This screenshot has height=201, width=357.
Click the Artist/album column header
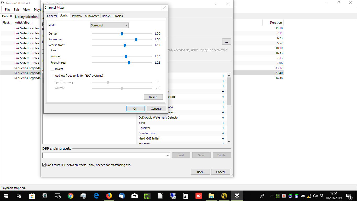pyautogui.click(x=27, y=23)
